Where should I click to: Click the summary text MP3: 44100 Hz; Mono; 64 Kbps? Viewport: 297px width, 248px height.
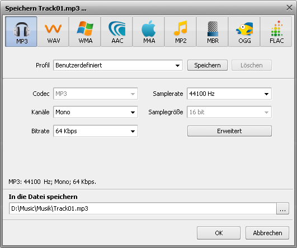pos(52,182)
